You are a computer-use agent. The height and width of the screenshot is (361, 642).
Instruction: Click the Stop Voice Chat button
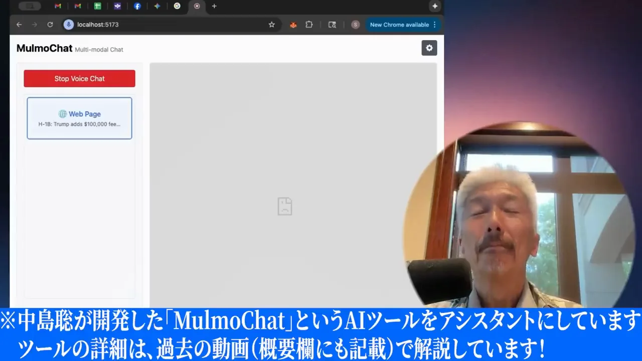(x=79, y=79)
